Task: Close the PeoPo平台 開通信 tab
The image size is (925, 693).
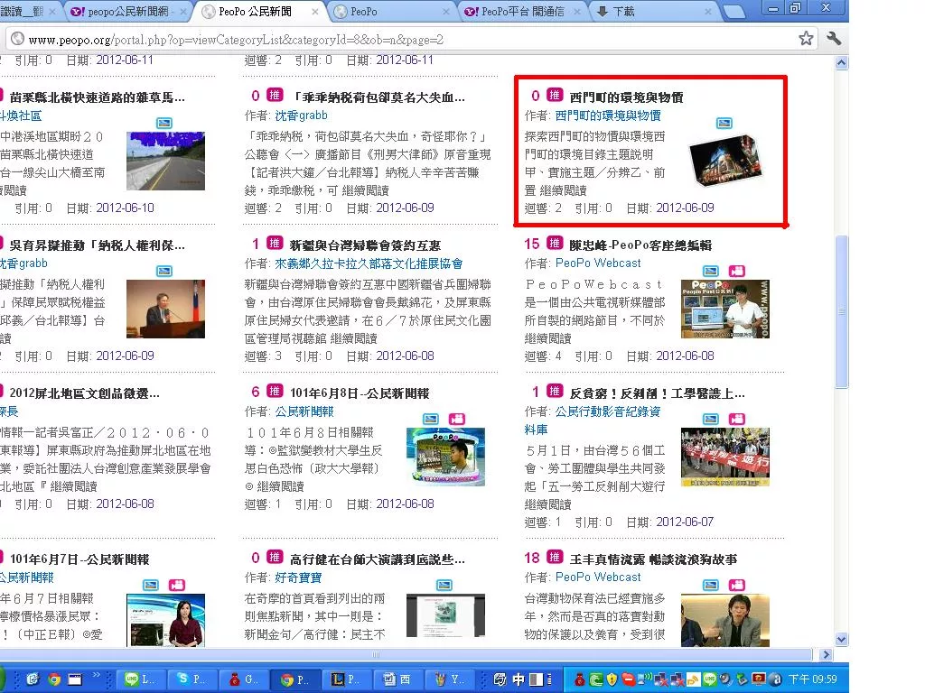Action: click(576, 11)
